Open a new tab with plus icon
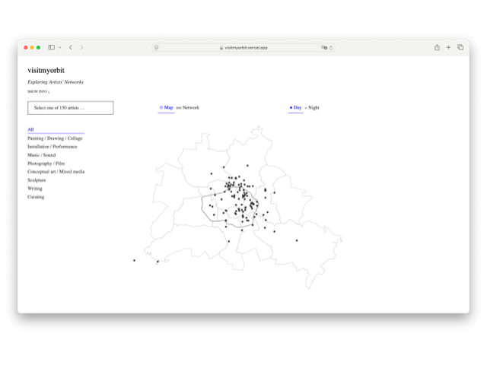Image resolution: width=487 pixels, height=365 pixels. 449,47
